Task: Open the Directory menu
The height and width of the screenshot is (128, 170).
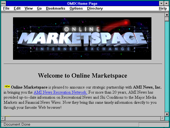Action: point(95,9)
